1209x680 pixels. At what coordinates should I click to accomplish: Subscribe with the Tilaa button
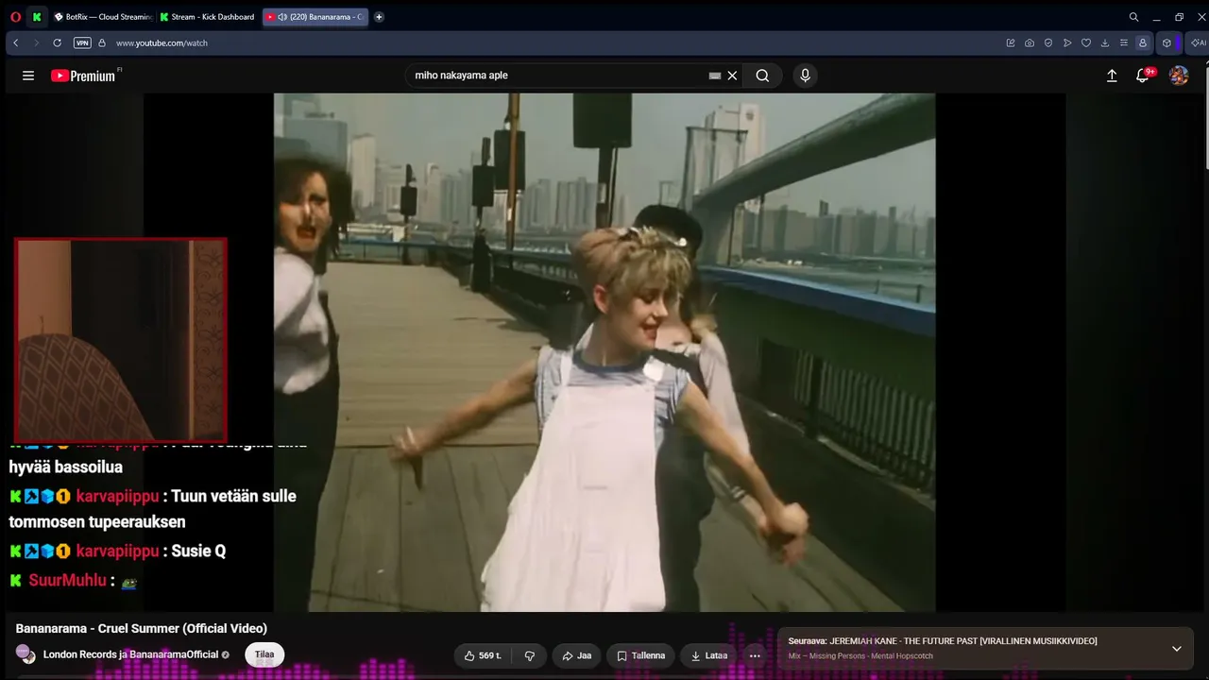pyautogui.click(x=264, y=654)
